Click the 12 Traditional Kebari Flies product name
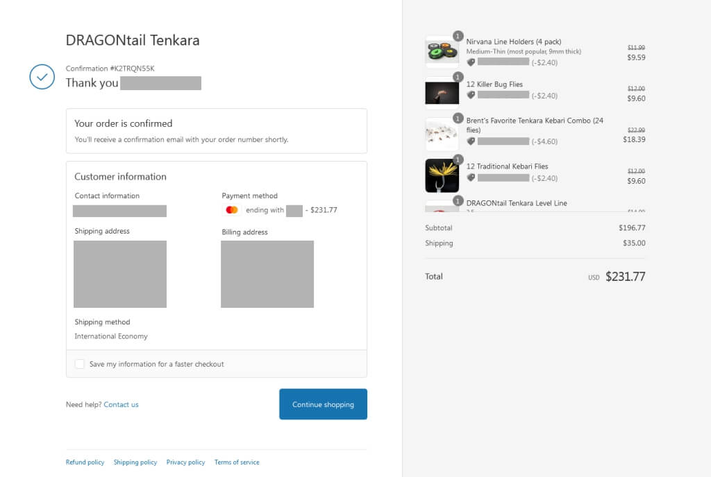 [x=507, y=166]
